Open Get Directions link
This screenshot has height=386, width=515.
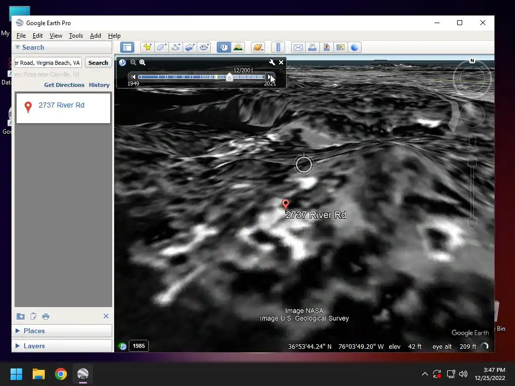[64, 85]
